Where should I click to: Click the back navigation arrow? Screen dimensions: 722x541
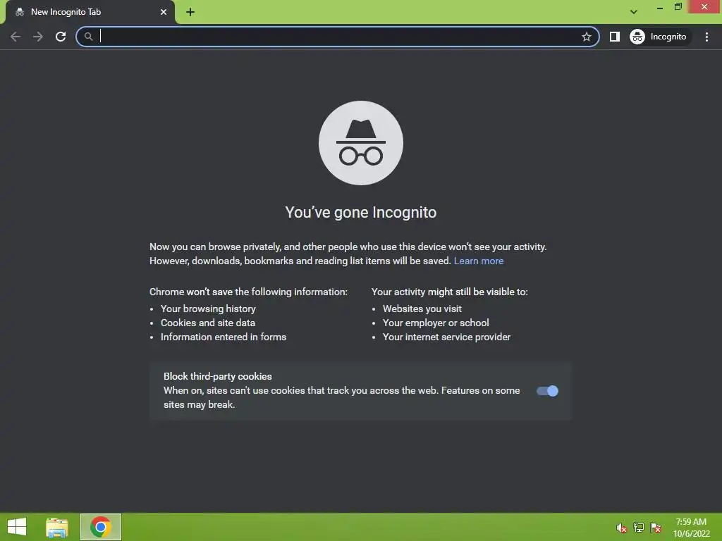pos(16,37)
